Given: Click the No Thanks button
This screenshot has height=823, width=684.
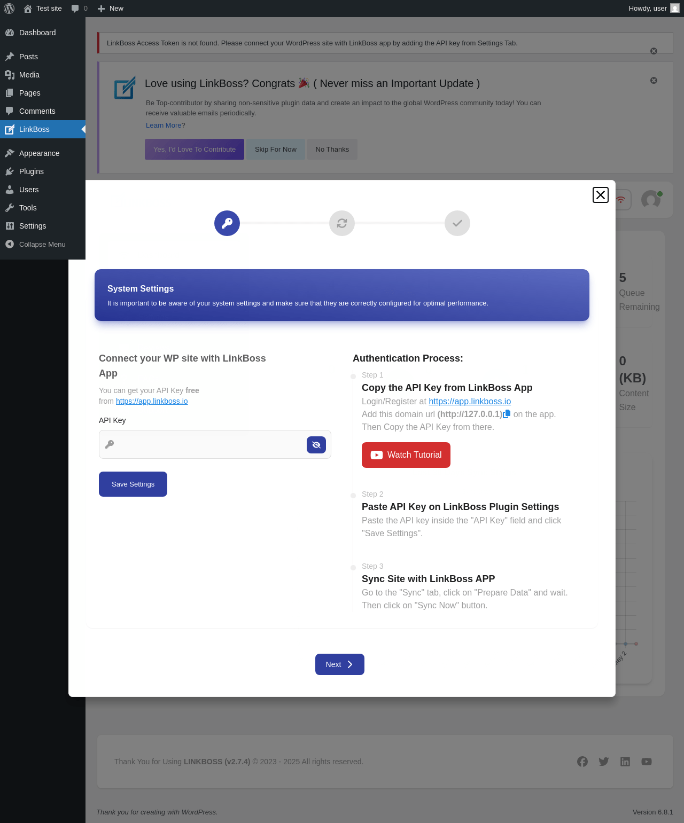Looking at the screenshot, I should pyautogui.click(x=332, y=150).
